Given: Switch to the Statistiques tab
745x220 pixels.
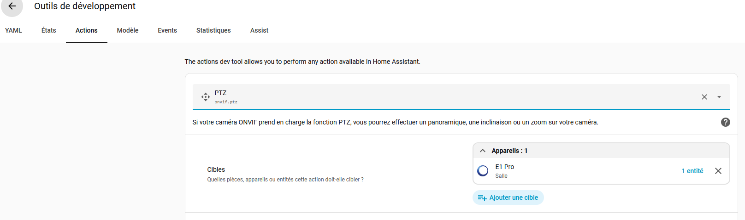Looking at the screenshot, I should tap(213, 30).
